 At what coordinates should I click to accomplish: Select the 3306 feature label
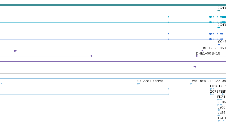222,102
